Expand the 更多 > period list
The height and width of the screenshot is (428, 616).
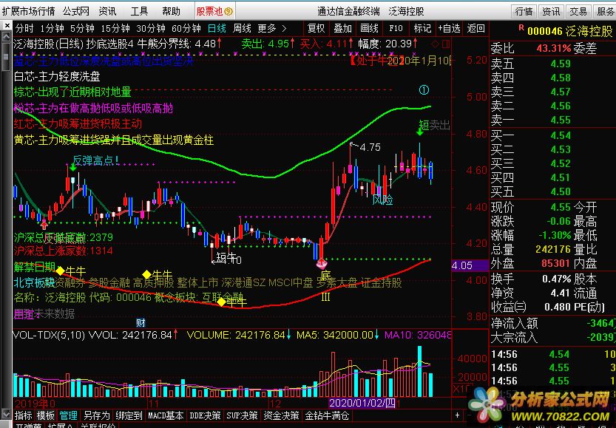coord(272,28)
